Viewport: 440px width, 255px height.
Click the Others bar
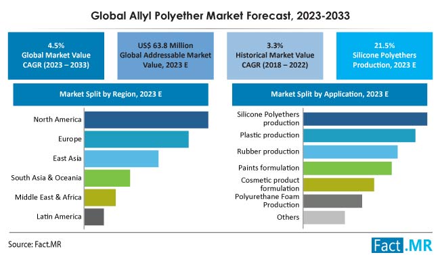coord(324,217)
